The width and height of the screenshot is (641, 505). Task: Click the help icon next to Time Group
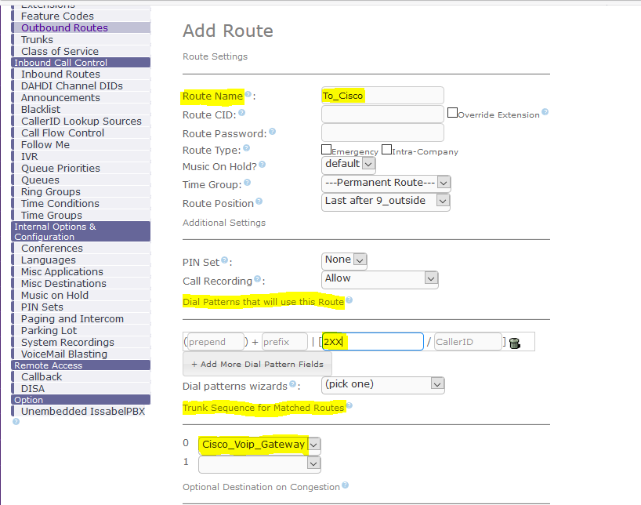[x=247, y=183]
